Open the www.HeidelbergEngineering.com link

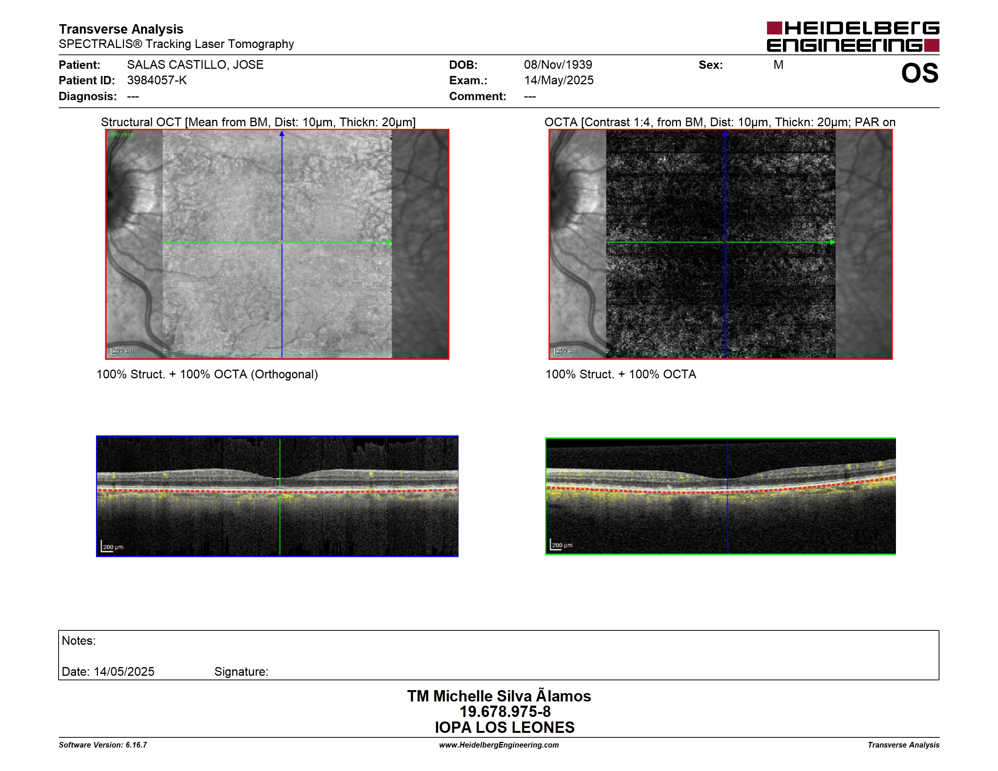coord(499,745)
